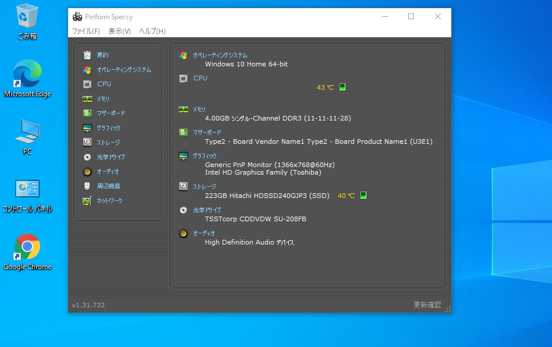Open the ごみ箱 recycle bin desktop icon
Image resolution: width=552 pixels, height=347 pixels.
[27, 22]
